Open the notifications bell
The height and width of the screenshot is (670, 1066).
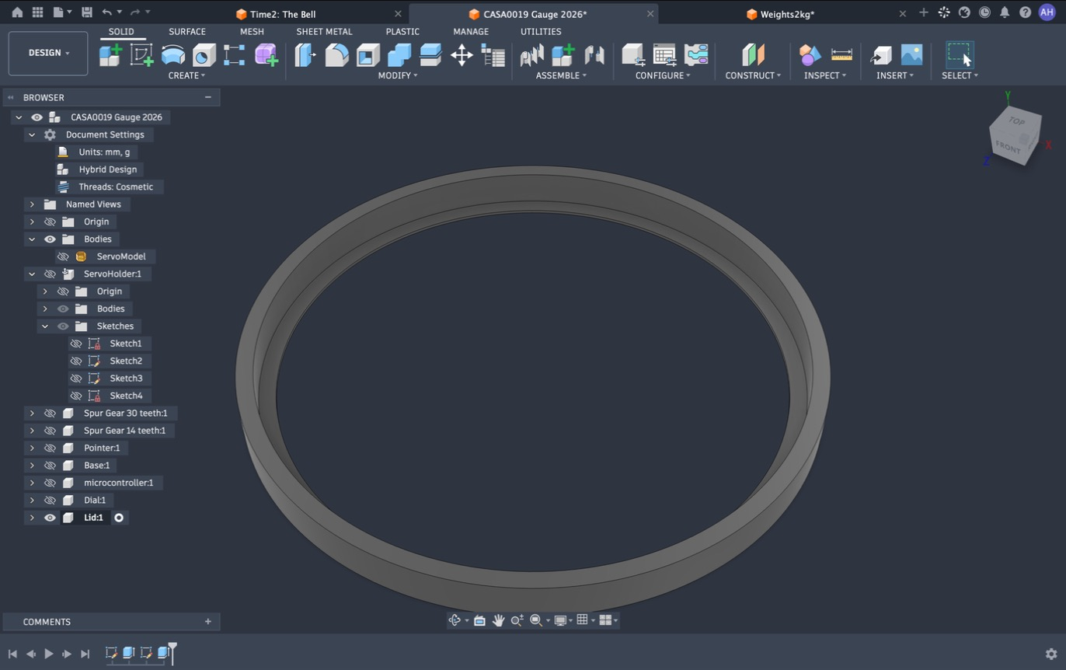click(x=1005, y=12)
